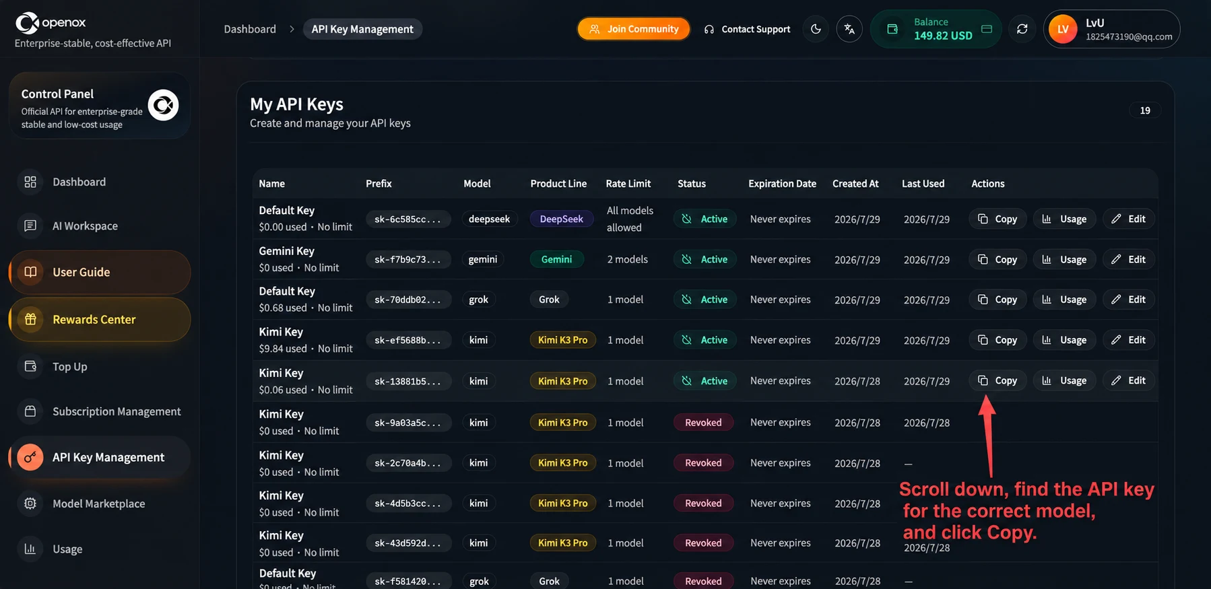The image size is (1211, 589).
Task: View Usage for sk-6c585cc key
Action: point(1064,219)
